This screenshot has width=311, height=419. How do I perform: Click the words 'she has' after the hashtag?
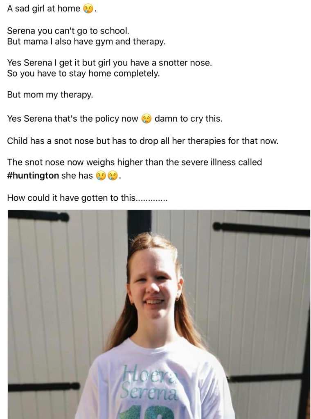(77, 176)
